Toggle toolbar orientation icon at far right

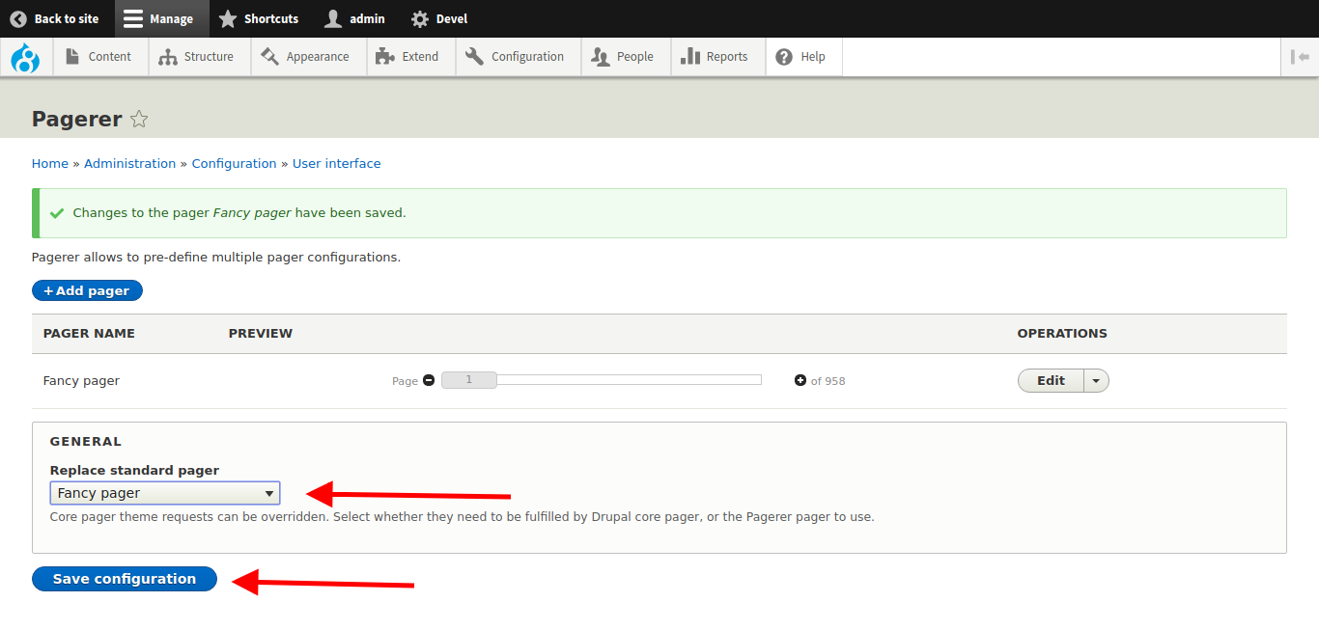pyautogui.click(x=1299, y=57)
